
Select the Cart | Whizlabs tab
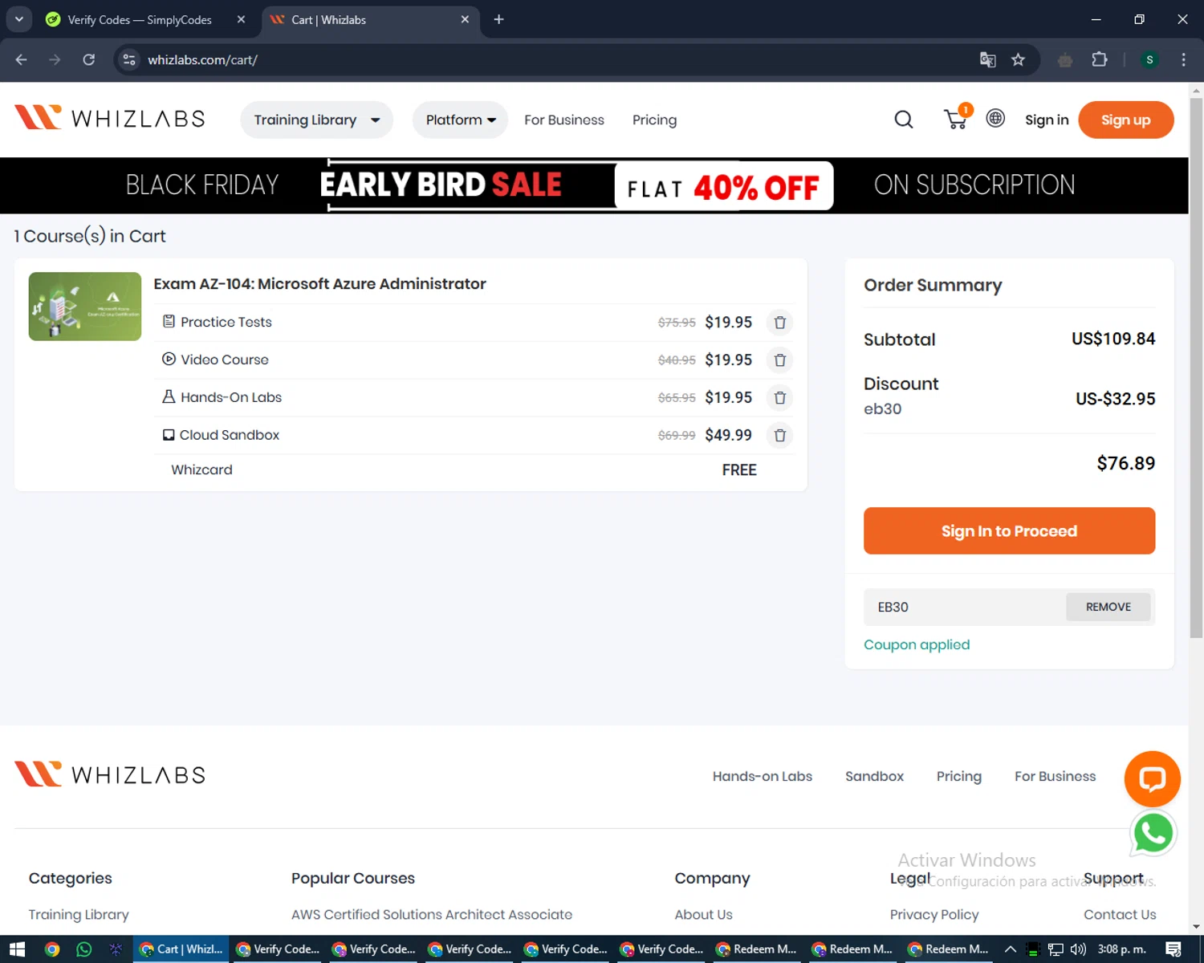[x=370, y=20]
